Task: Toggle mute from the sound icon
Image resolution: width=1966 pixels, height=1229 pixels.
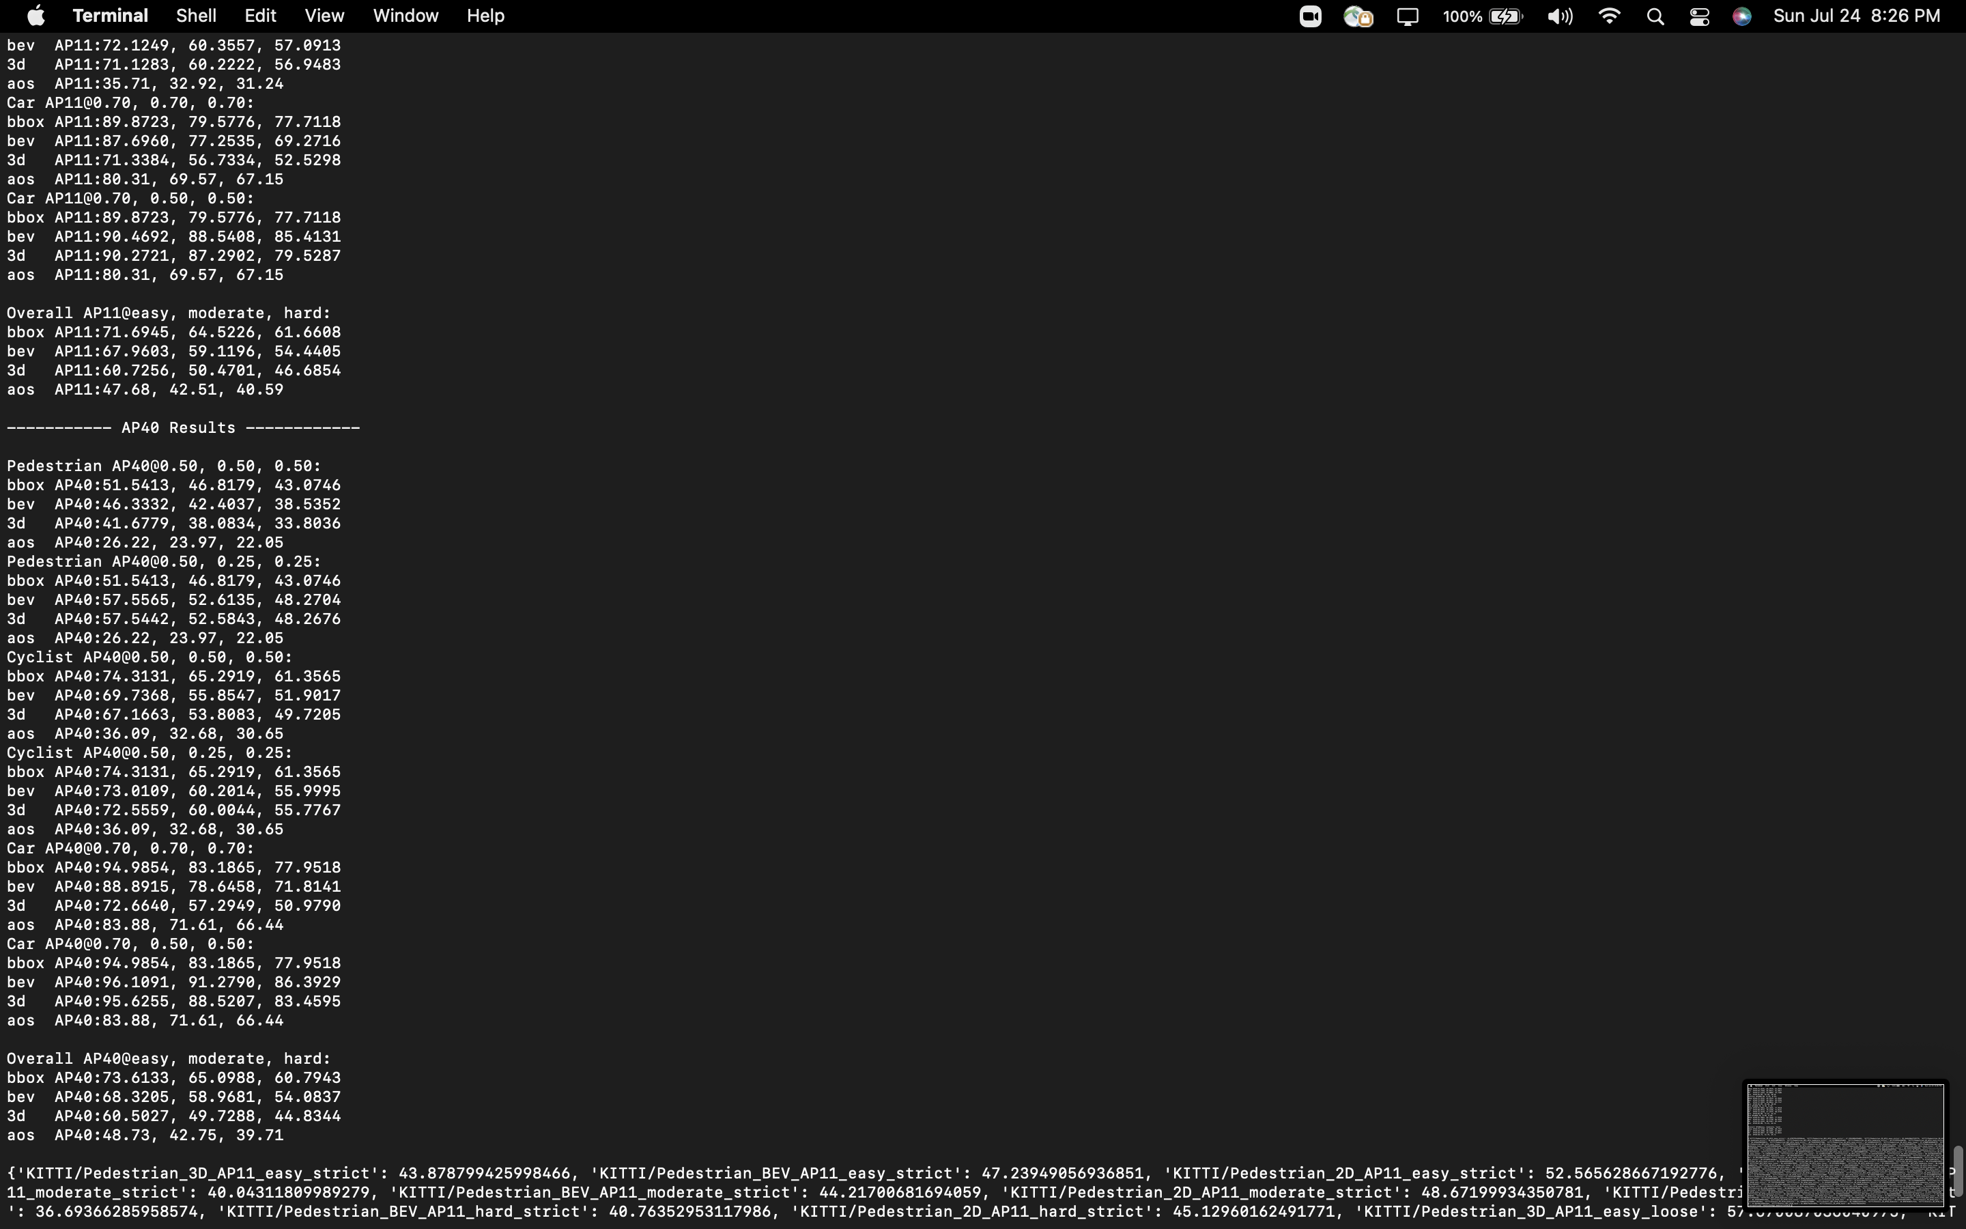Action: click(1559, 16)
